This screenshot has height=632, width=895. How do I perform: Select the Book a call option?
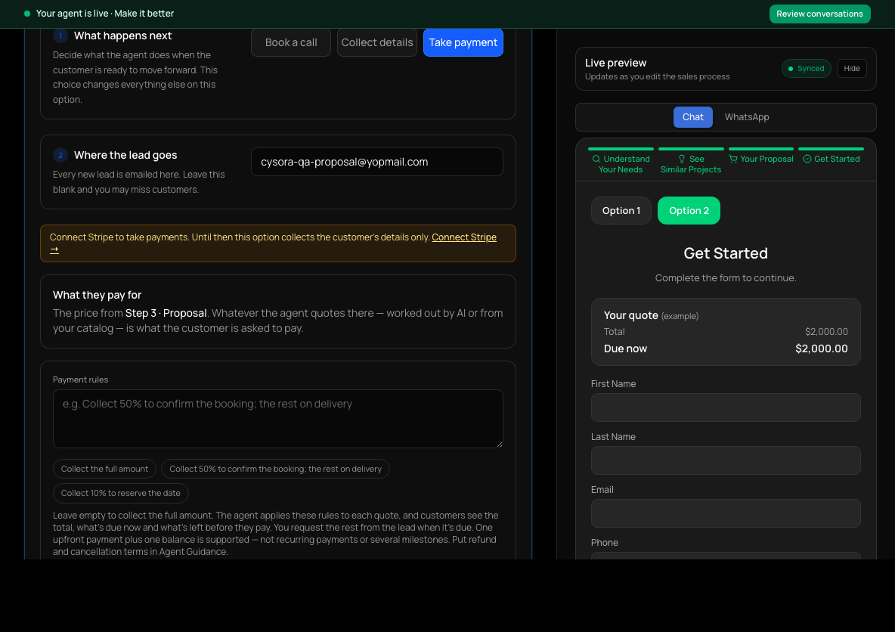pyautogui.click(x=290, y=42)
